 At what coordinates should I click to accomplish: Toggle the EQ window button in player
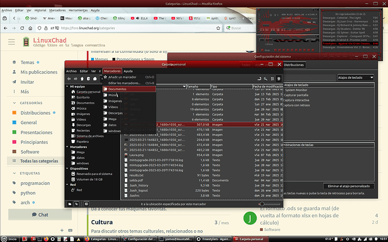(309, 22)
